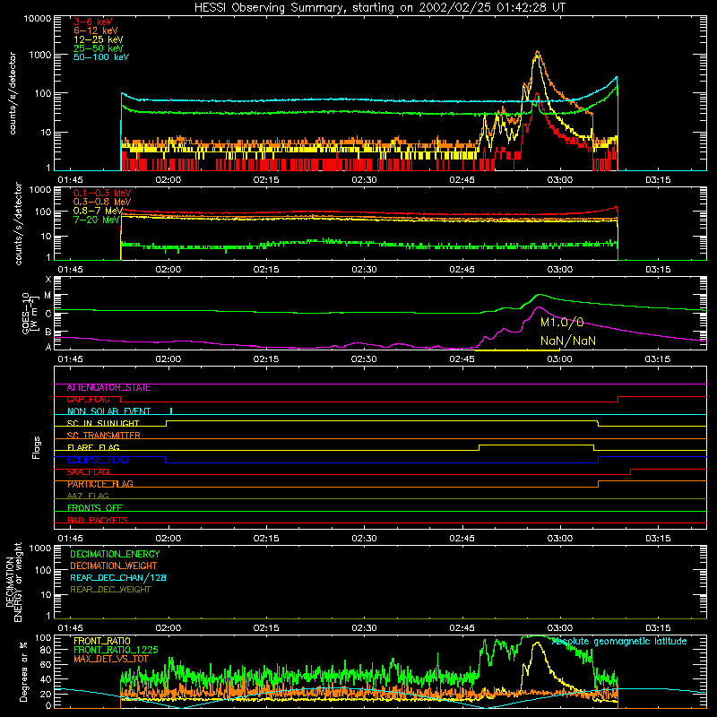This screenshot has height=717, width=717.
Task: Click the '0.8-7 MeV' legend entry
Action: pos(98,211)
